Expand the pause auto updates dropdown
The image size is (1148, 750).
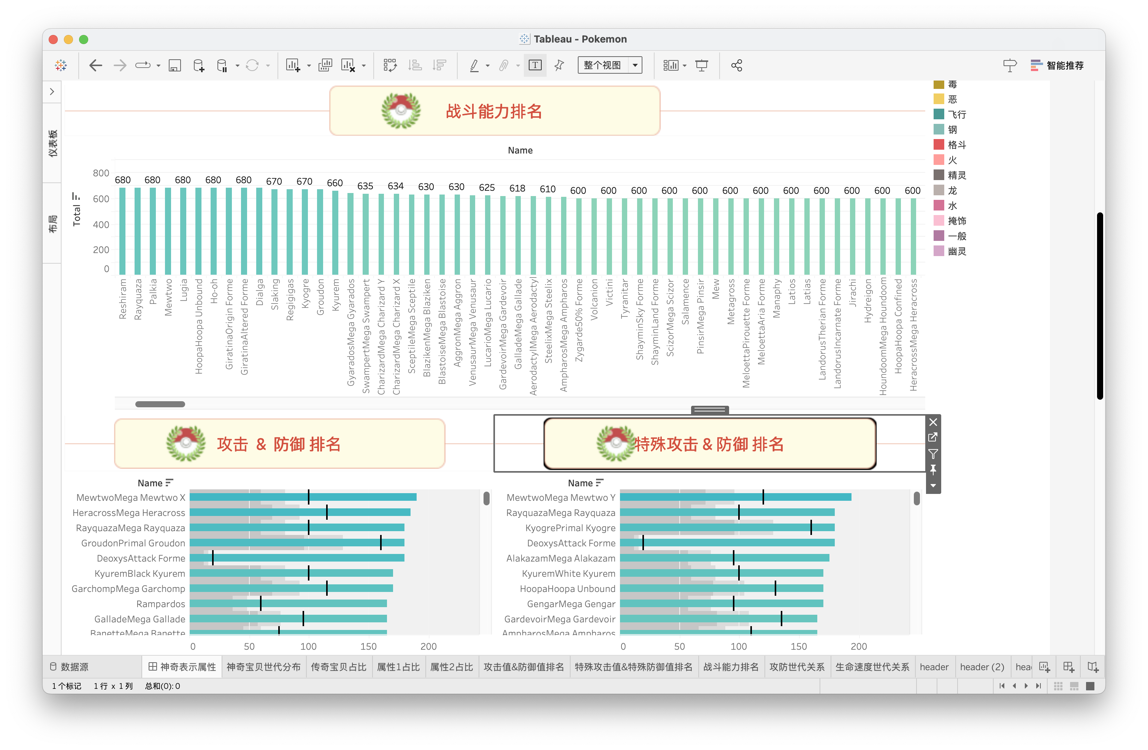point(237,66)
